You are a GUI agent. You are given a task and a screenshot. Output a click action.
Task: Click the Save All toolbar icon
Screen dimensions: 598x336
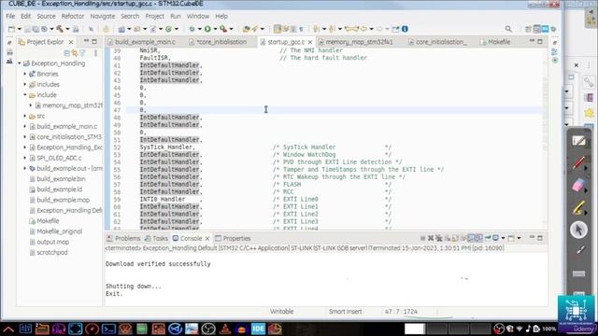point(36,29)
